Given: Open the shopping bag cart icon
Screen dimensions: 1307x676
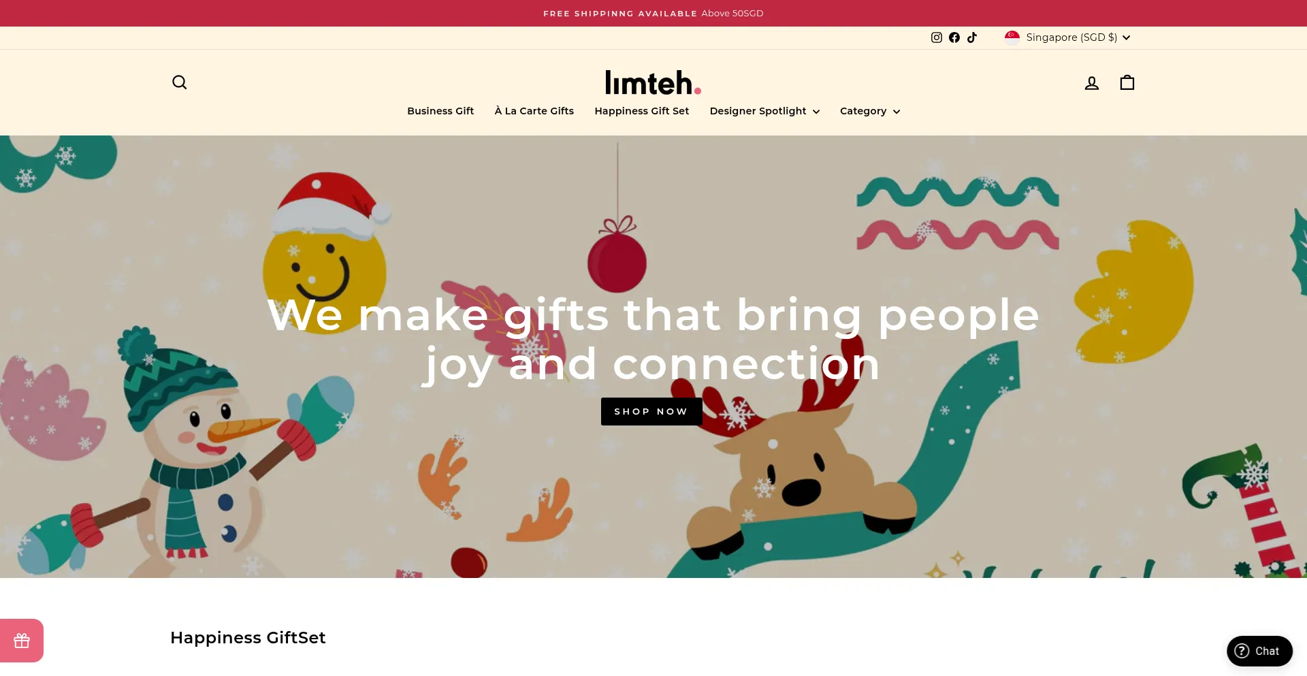Looking at the screenshot, I should click(x=1127, y=82).
